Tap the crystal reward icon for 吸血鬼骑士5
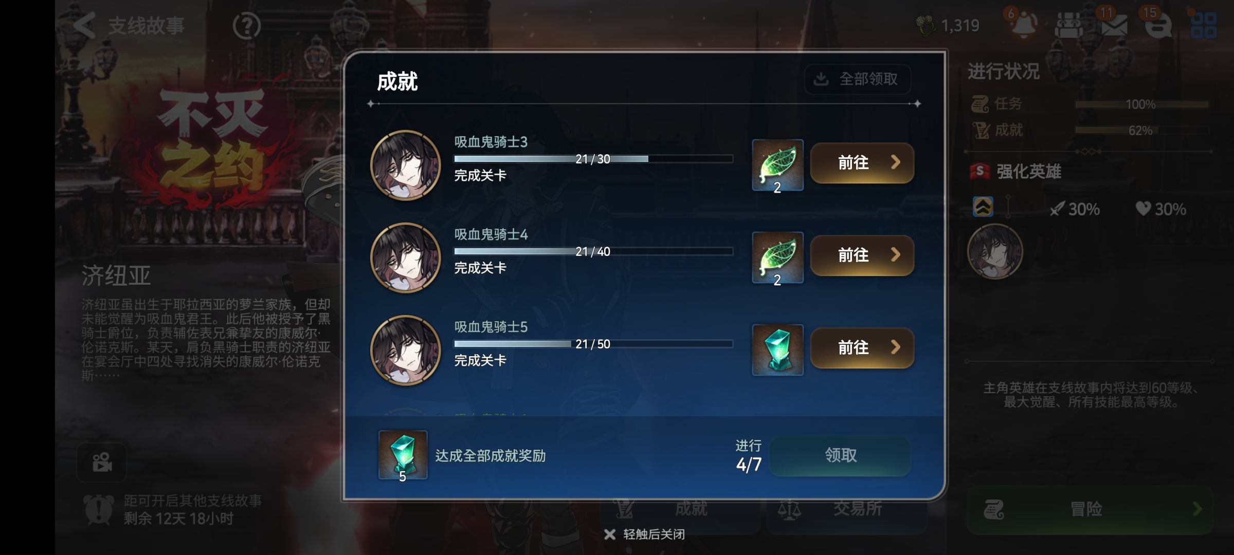 pos(777,350)
